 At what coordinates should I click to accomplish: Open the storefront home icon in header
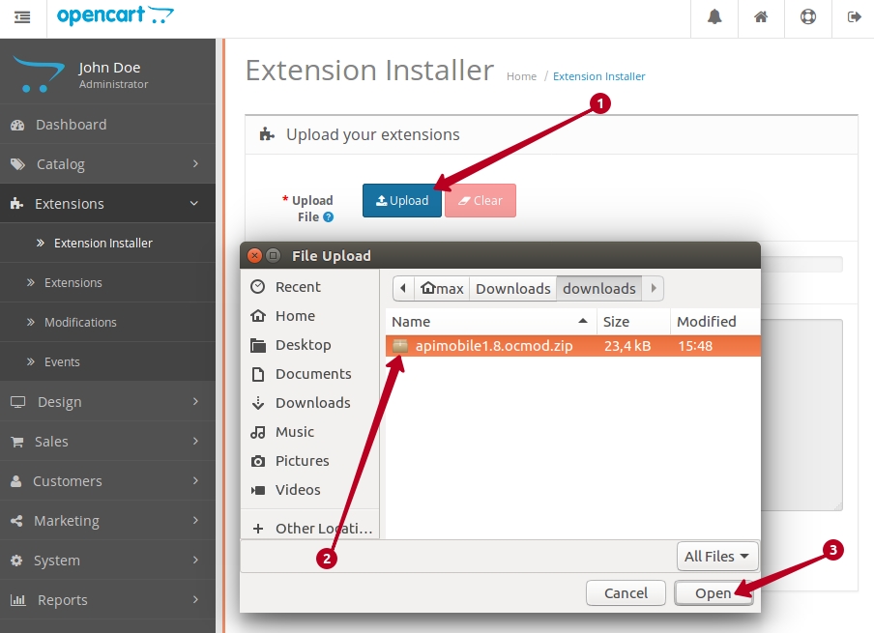click(761, 17)
